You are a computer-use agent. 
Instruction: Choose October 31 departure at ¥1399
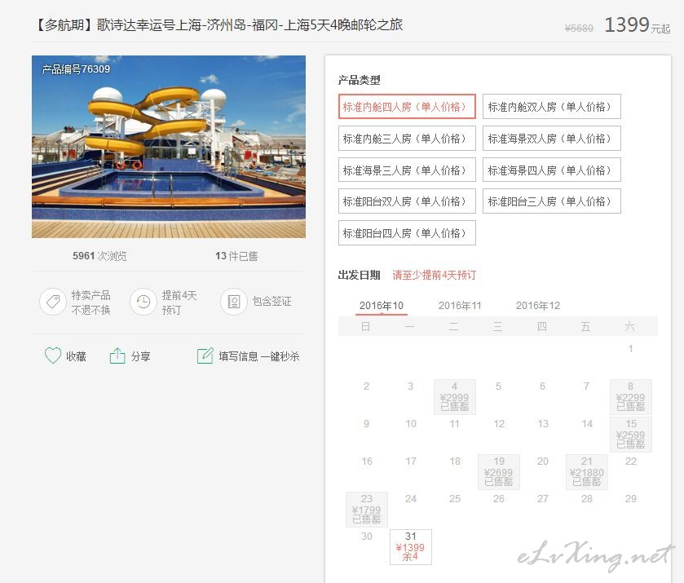[411, 547]
